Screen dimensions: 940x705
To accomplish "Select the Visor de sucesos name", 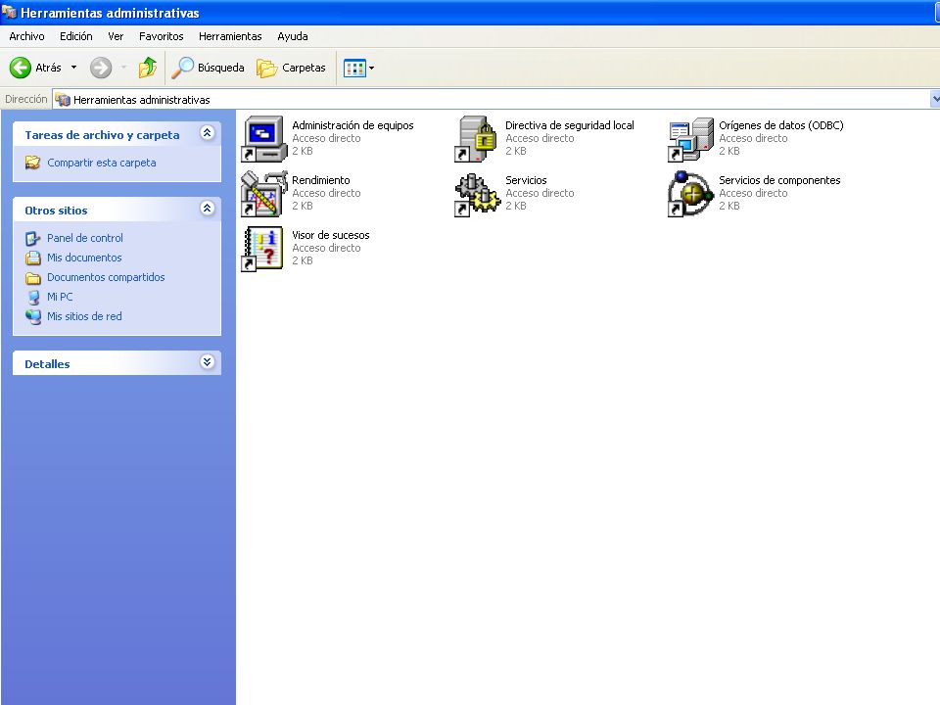I will [x=330, y=235].
